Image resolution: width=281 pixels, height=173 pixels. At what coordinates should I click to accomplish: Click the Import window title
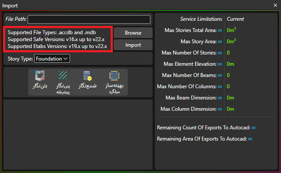click(x=10, y=6)
